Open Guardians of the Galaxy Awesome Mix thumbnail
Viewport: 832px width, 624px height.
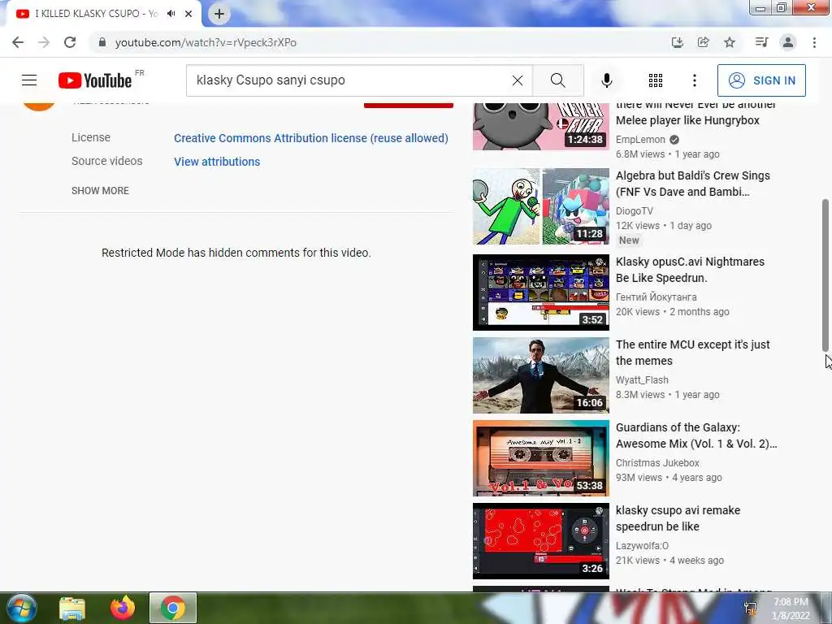tap(540, 458)
